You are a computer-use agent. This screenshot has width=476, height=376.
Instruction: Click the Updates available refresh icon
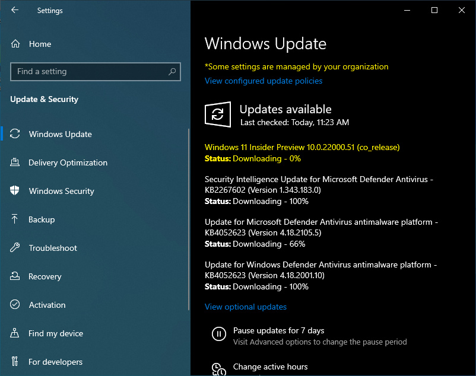218,114
